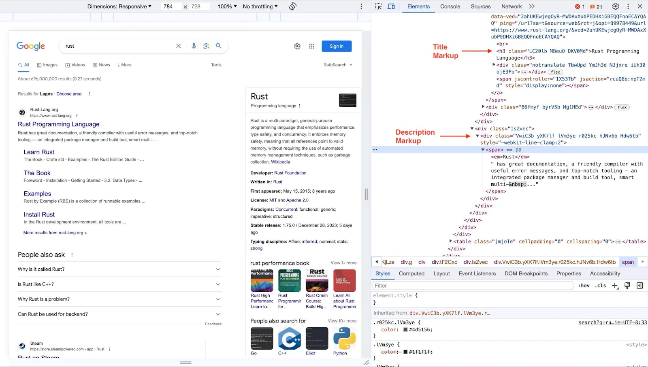This screenshot has height=367, width=648.
Task: Open Rust Programming Language result link
Action: pyautogui.click(x=59, y=124)
